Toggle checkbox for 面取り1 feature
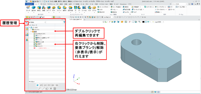Viewport: 201px width, 94px height. point(34,44)
